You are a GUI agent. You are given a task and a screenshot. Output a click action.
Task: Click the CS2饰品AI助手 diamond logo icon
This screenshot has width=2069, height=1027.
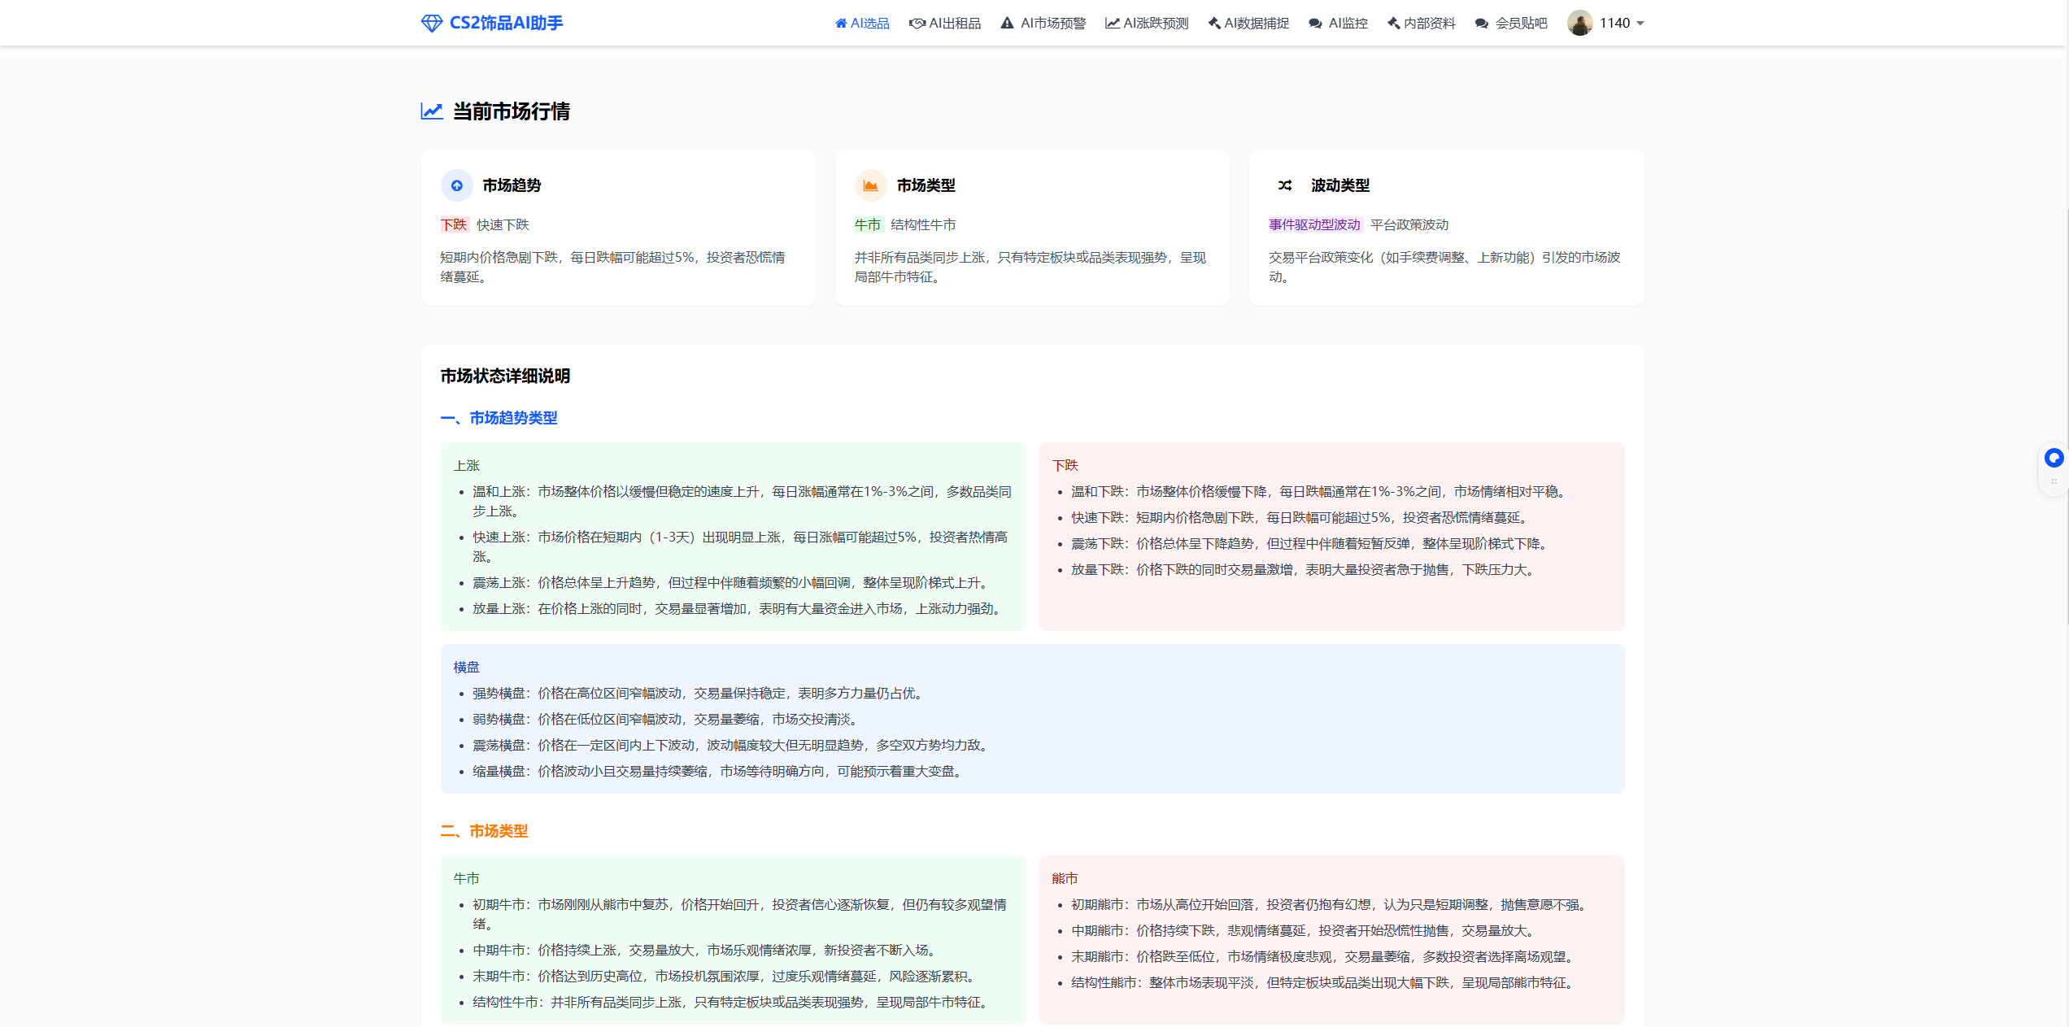pyautogui.click(x=431, y=23)
